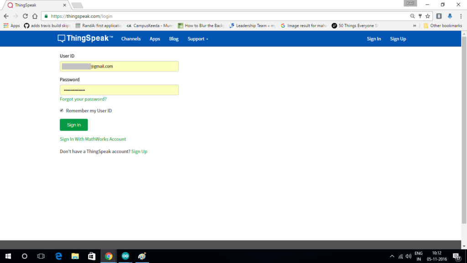Open Windows Store from taskbar
The height and width of the screenshot is (263, 467).
pos(92,256)
